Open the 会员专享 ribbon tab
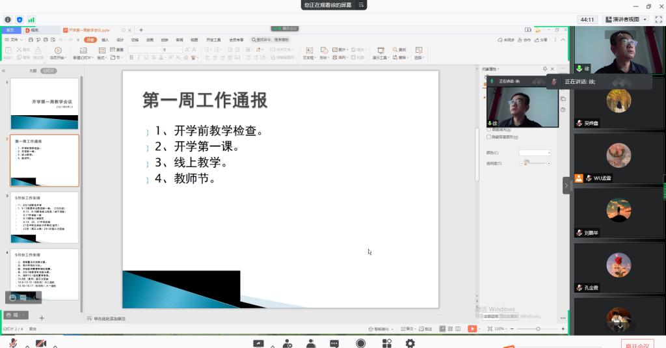The width and height of the screenshot is (666, 348). pyautogui.click(x=236, y=40)
